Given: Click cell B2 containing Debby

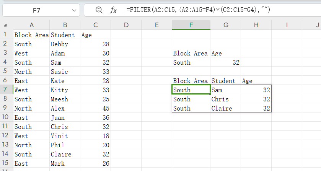Looking at the screenshot, I should point(65,44).
